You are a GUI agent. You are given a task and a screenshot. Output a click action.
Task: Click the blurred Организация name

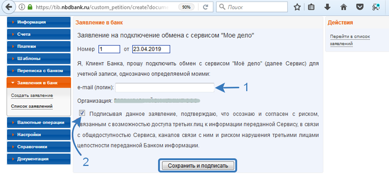coord(157,101)
